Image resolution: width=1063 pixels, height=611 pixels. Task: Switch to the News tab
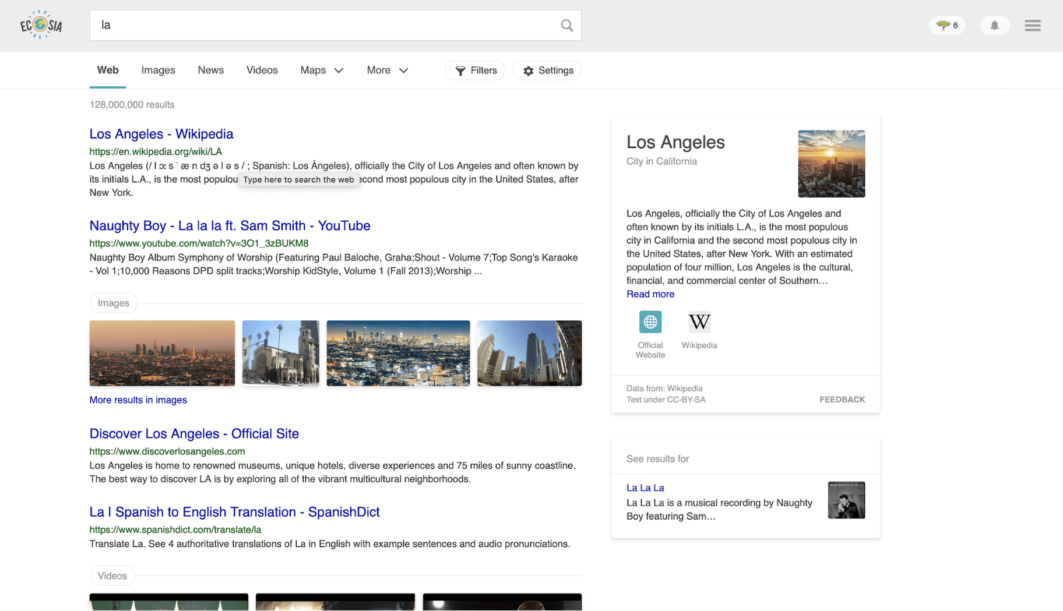[x=210, y=70]
